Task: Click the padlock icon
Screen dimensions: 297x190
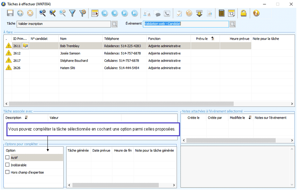Action: point(243,13)
